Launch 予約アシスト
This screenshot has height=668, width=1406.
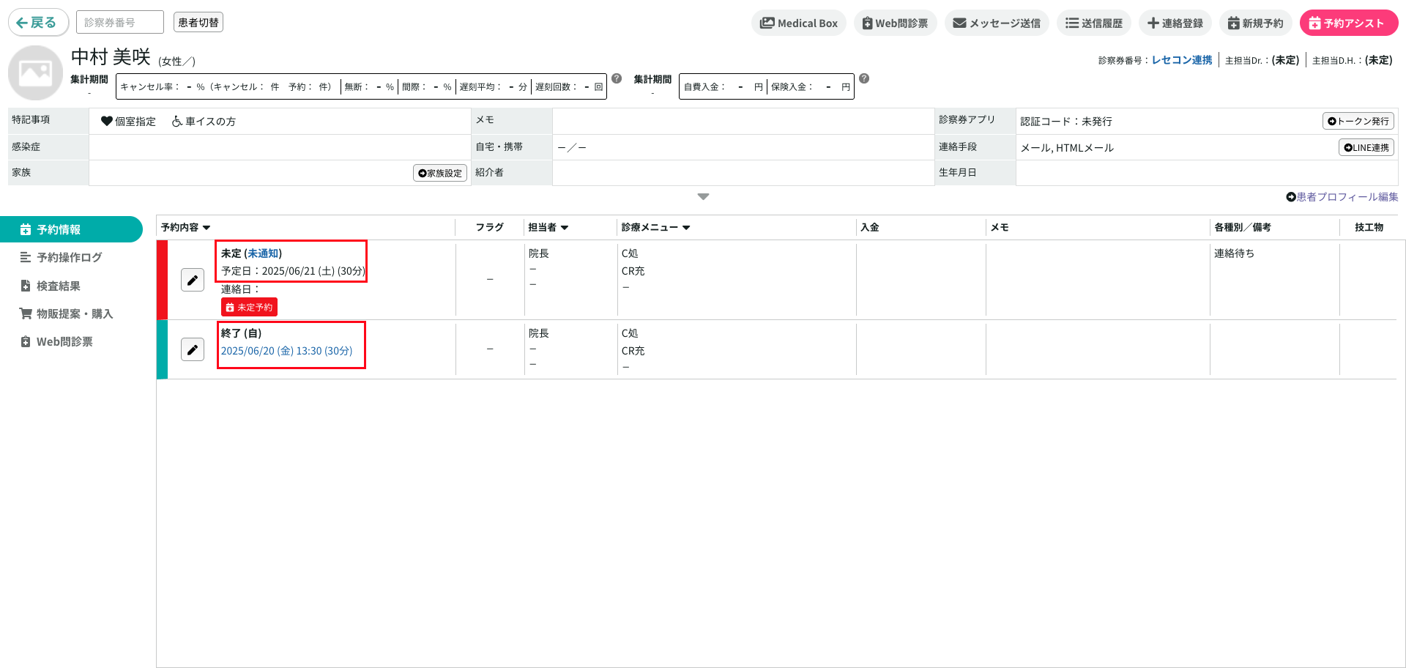coord(1348,23)
